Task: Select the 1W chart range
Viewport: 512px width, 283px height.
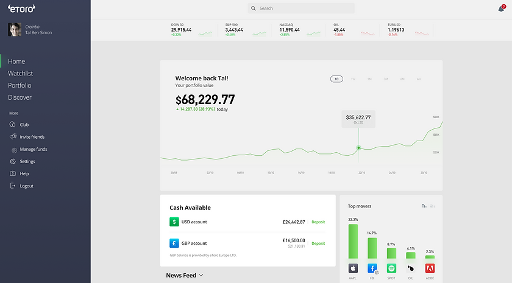Action: [x=353, y=79]
